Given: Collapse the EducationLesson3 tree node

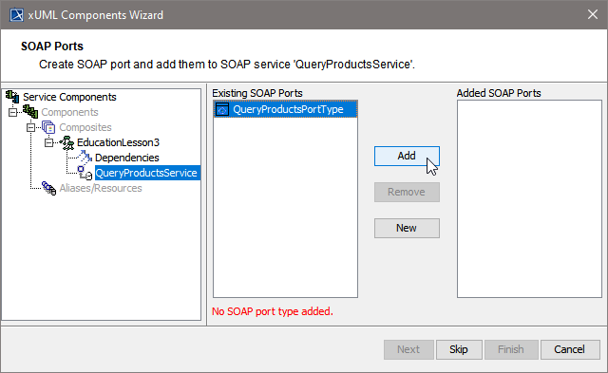Looking at the screenshot, I should pyautogui.click(x=48, y=142).
